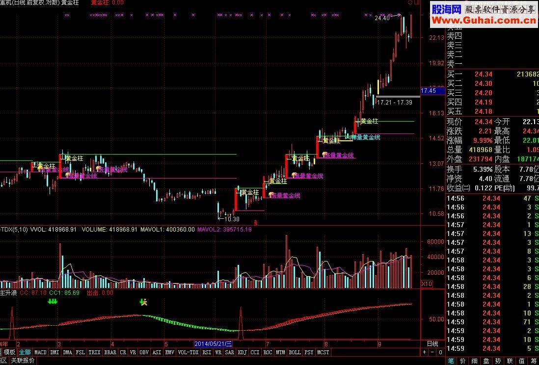
Task: Click the 10.38 low price label
Action: (x=232, y=219)
